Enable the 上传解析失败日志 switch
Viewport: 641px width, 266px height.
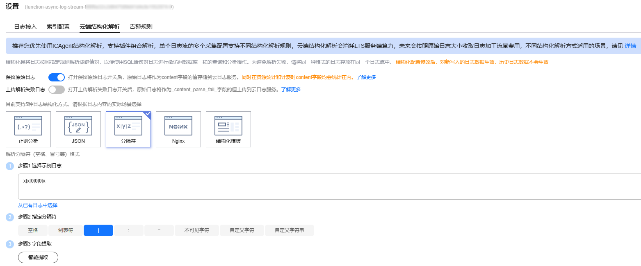point(57,90)
